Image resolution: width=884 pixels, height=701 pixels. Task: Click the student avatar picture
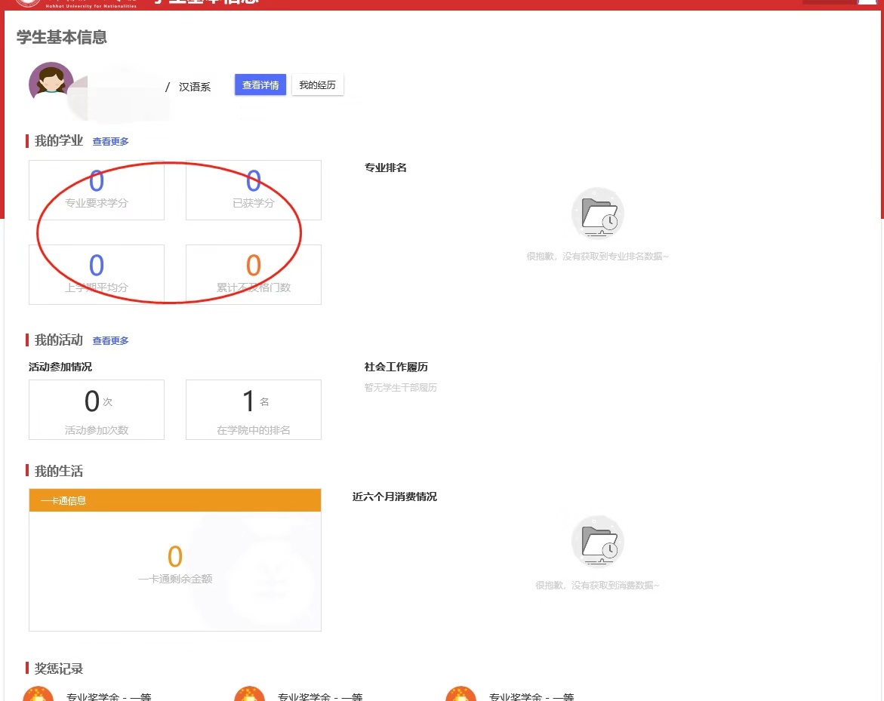click(x=51, y=82)
